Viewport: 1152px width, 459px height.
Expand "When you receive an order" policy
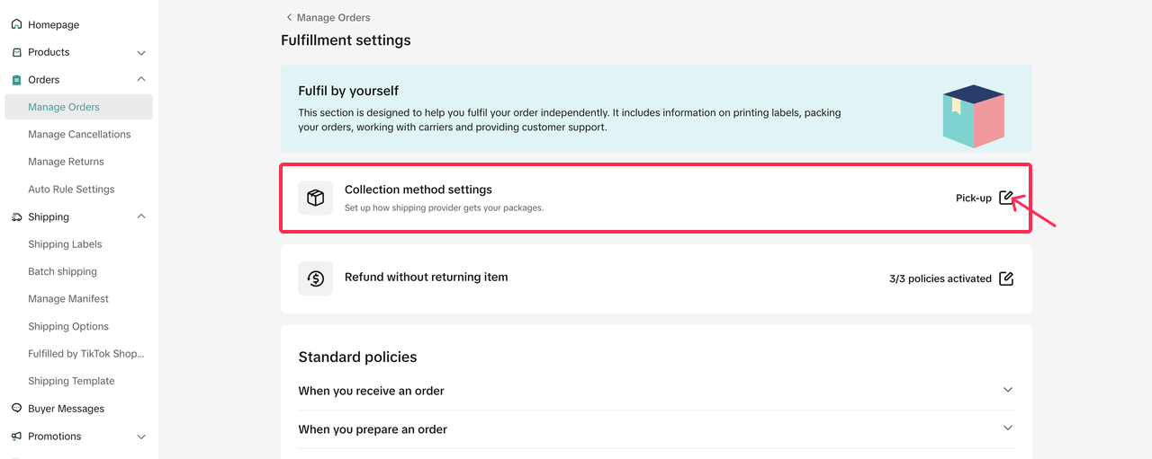point(1008,390)
